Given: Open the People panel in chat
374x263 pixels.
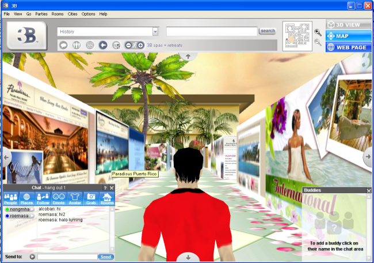Looking at the screenshot, I should click(x=10, y=199).
